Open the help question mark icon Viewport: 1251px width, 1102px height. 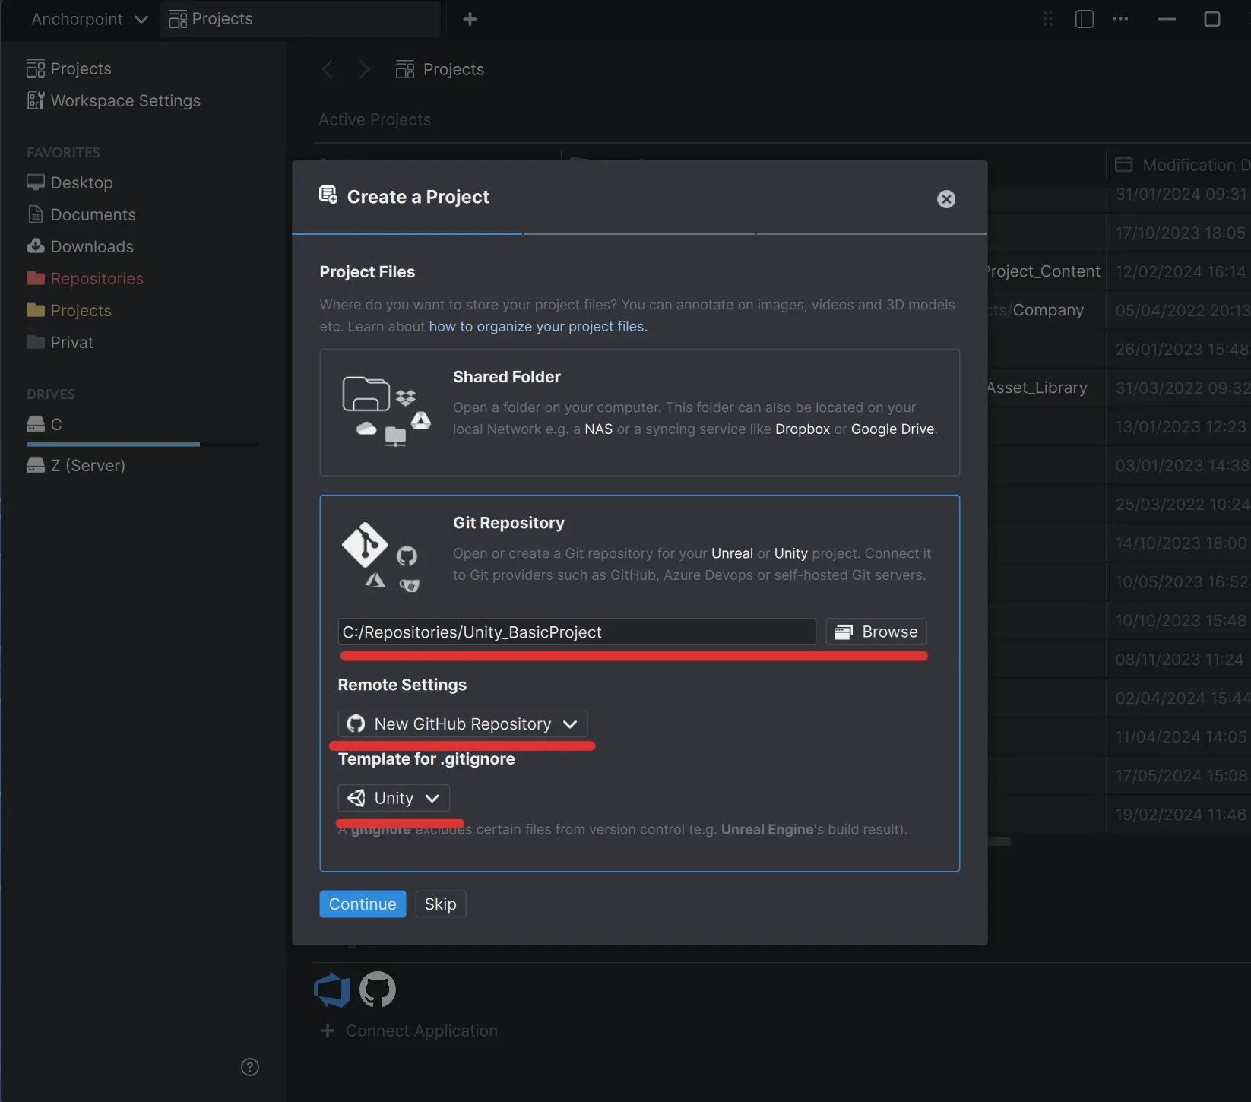(249, 1066)
